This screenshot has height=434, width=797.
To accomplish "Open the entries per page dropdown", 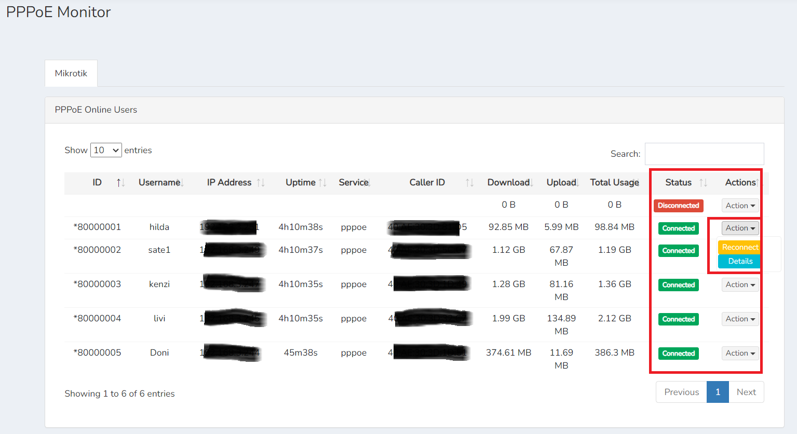I will 106,150.
